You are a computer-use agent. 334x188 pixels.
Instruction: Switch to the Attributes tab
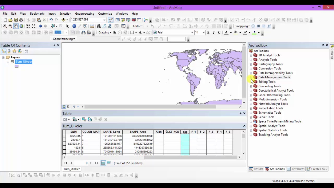pyautogui.click(x=296, y=169)
